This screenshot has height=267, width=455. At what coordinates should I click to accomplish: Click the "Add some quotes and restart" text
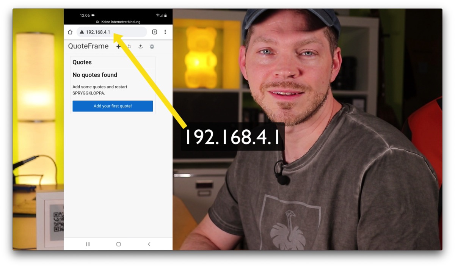pos(100,87)
